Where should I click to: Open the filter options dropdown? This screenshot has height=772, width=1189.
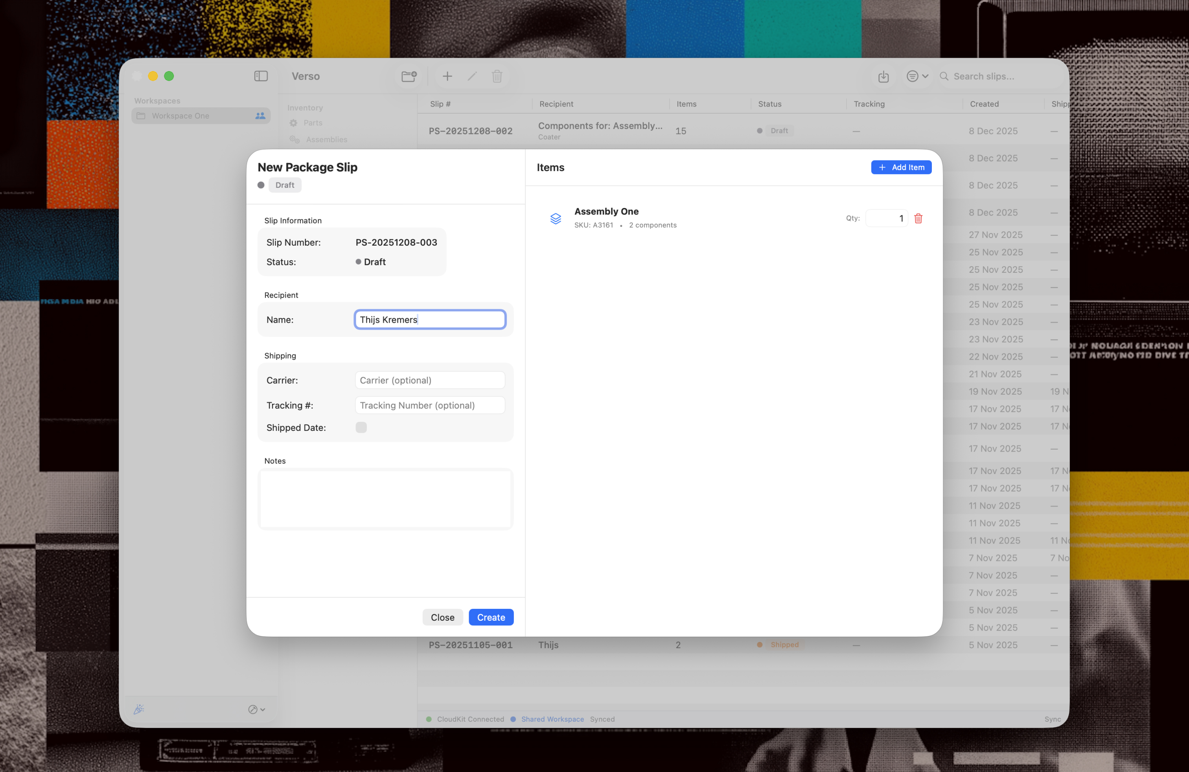pos(917,76)
